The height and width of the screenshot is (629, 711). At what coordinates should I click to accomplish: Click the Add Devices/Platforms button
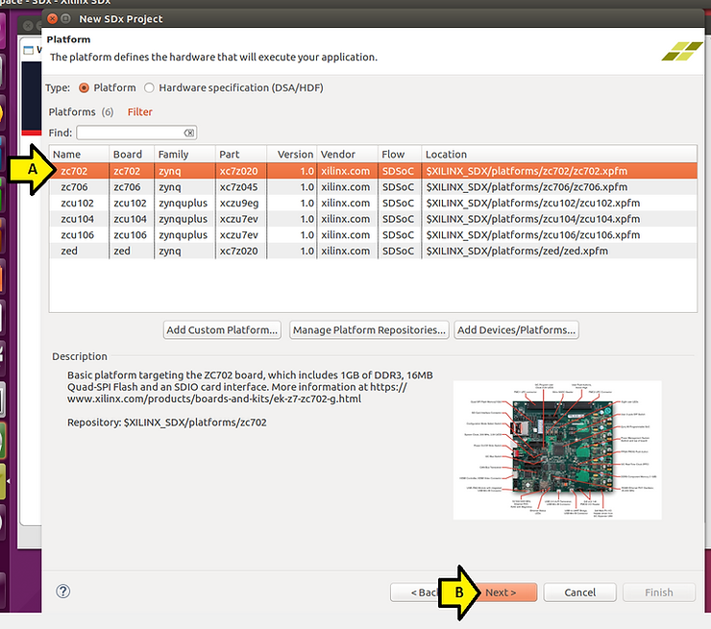517,330
